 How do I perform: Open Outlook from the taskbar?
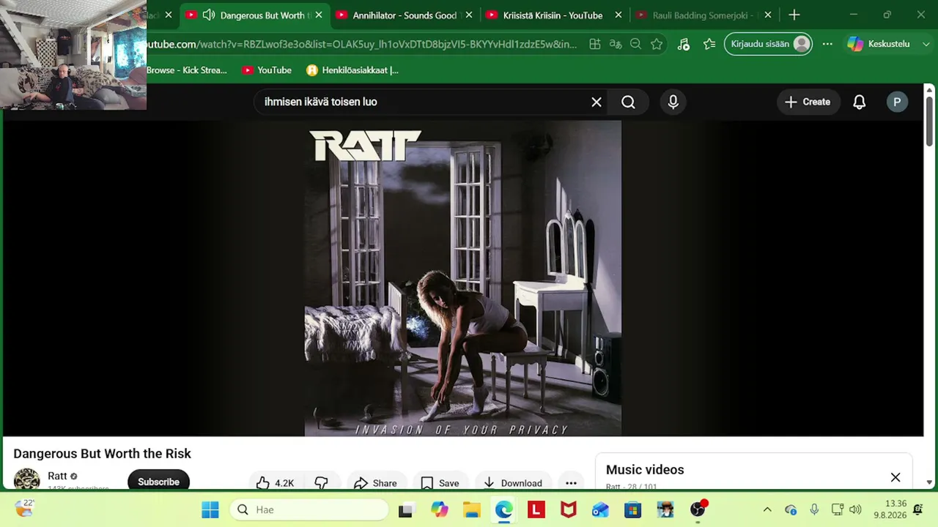coord(600,509)
